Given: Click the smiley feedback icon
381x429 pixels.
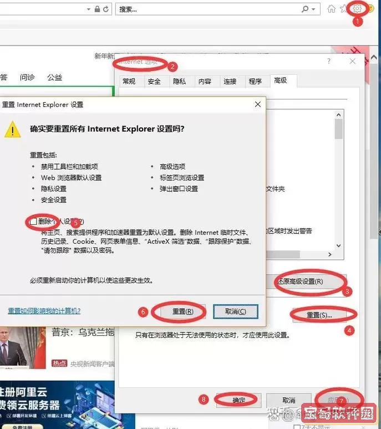Looking at the screenshot, I should [x=371, y=9].
